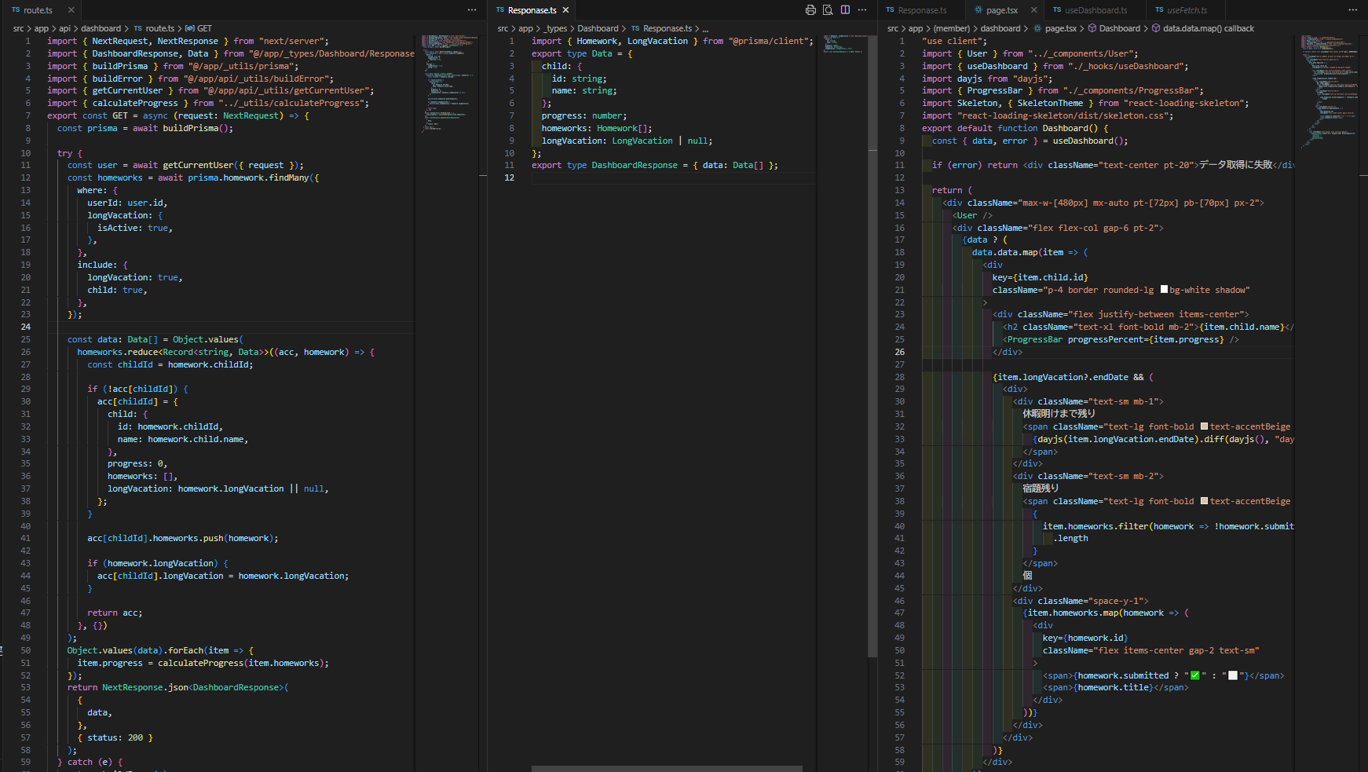
Task: Expand the GET symbol breadcrumb in route.ts
Action: pyautogui.click(x=203, y=28)
